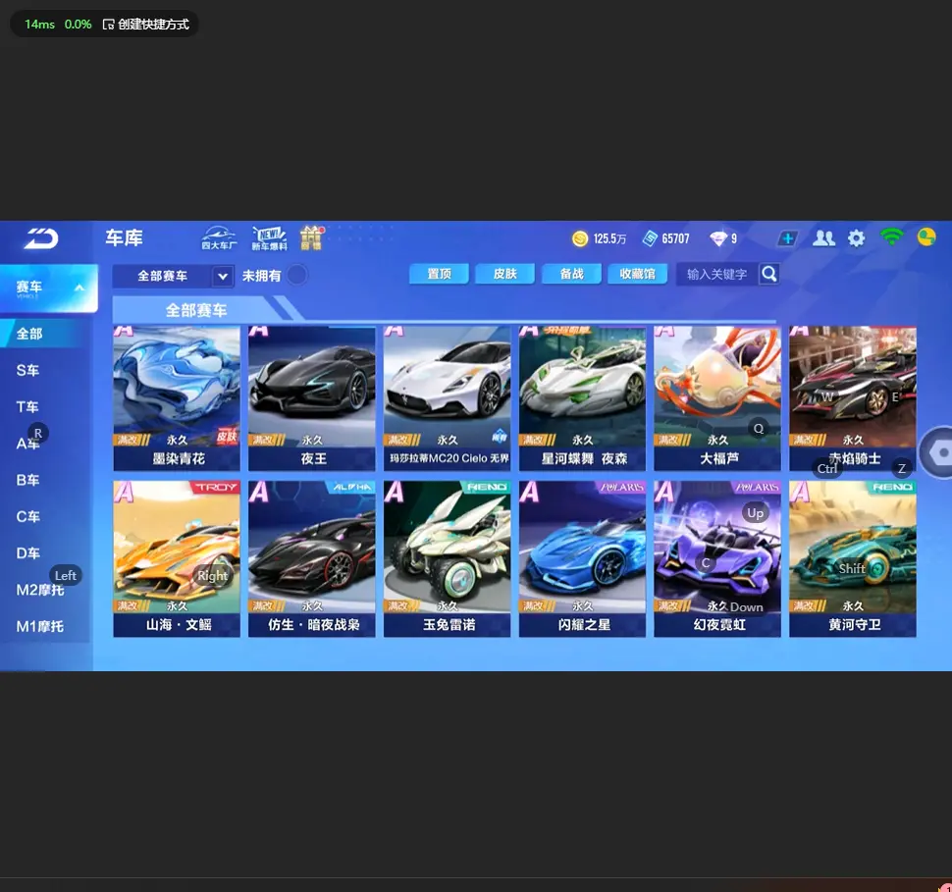952x892 pixels.
Task: Toggle the 未拥有 unowned filter switch
Action: [297, 275]
